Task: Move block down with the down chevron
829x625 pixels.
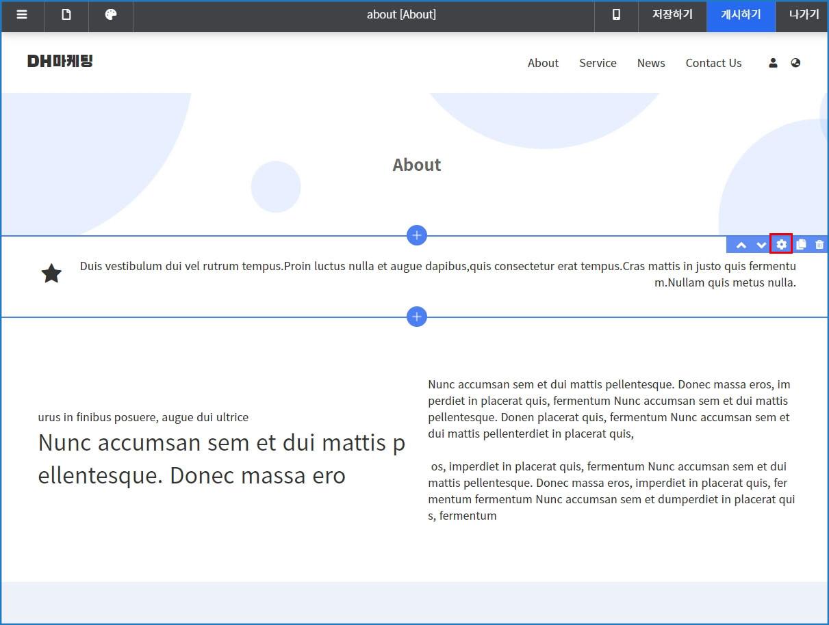Action: pyautogui.click(x=761, y=245)
